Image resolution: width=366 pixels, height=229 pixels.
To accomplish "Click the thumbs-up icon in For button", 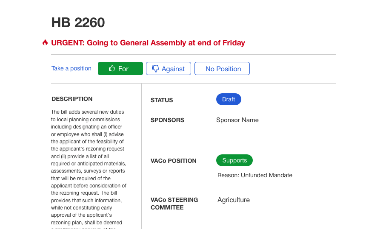I will (x=112, y=68).
